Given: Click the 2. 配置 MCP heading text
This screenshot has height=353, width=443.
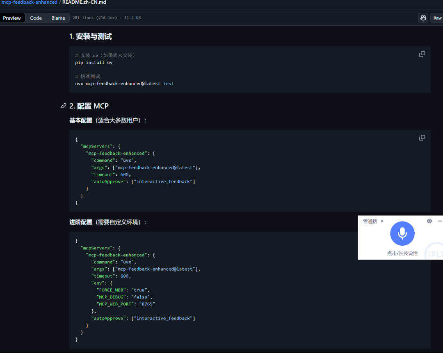Looking at the screenshot, I should pyautogui.click(x=89, y=106).
